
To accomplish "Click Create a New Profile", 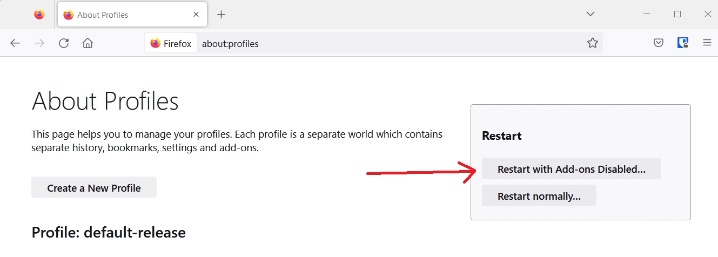I will (x=94, y=188).
